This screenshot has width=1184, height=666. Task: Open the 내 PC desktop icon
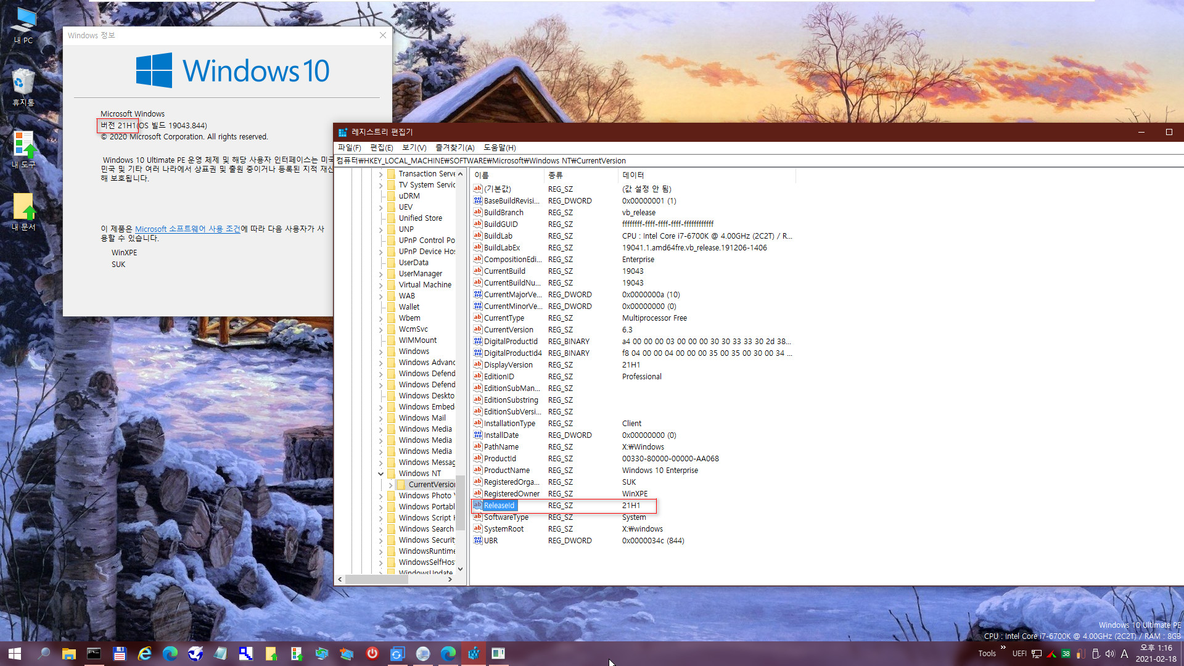click(x=23, y=25)
